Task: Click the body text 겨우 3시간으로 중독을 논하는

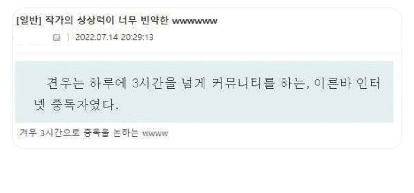Action: pyautogui.click(x=79, y=133)
